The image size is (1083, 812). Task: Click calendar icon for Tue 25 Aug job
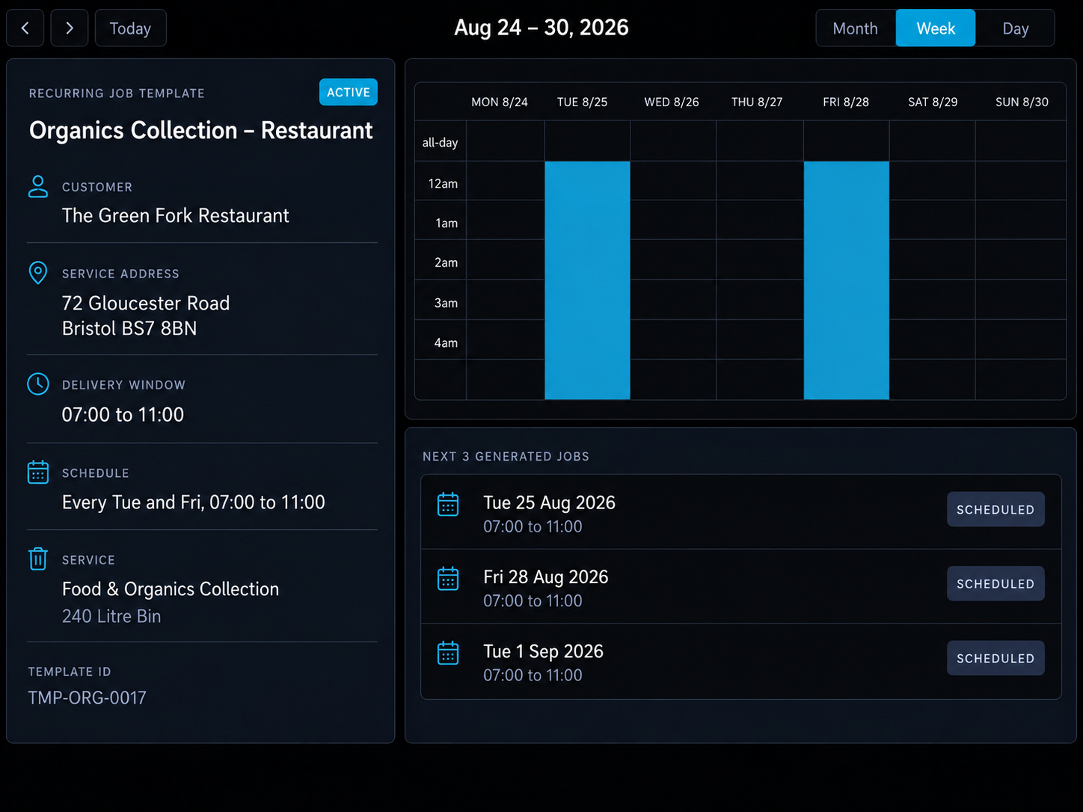[x=448, y=504]
